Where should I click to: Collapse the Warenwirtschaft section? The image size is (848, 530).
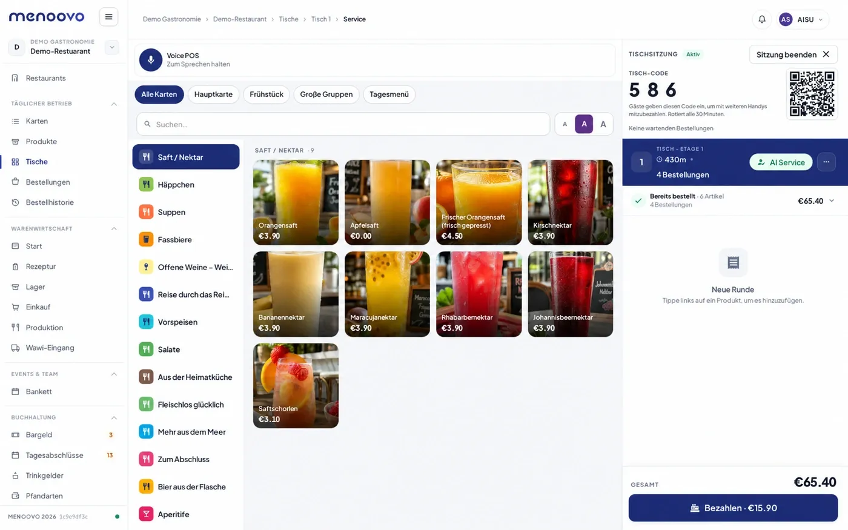[114, 229]
